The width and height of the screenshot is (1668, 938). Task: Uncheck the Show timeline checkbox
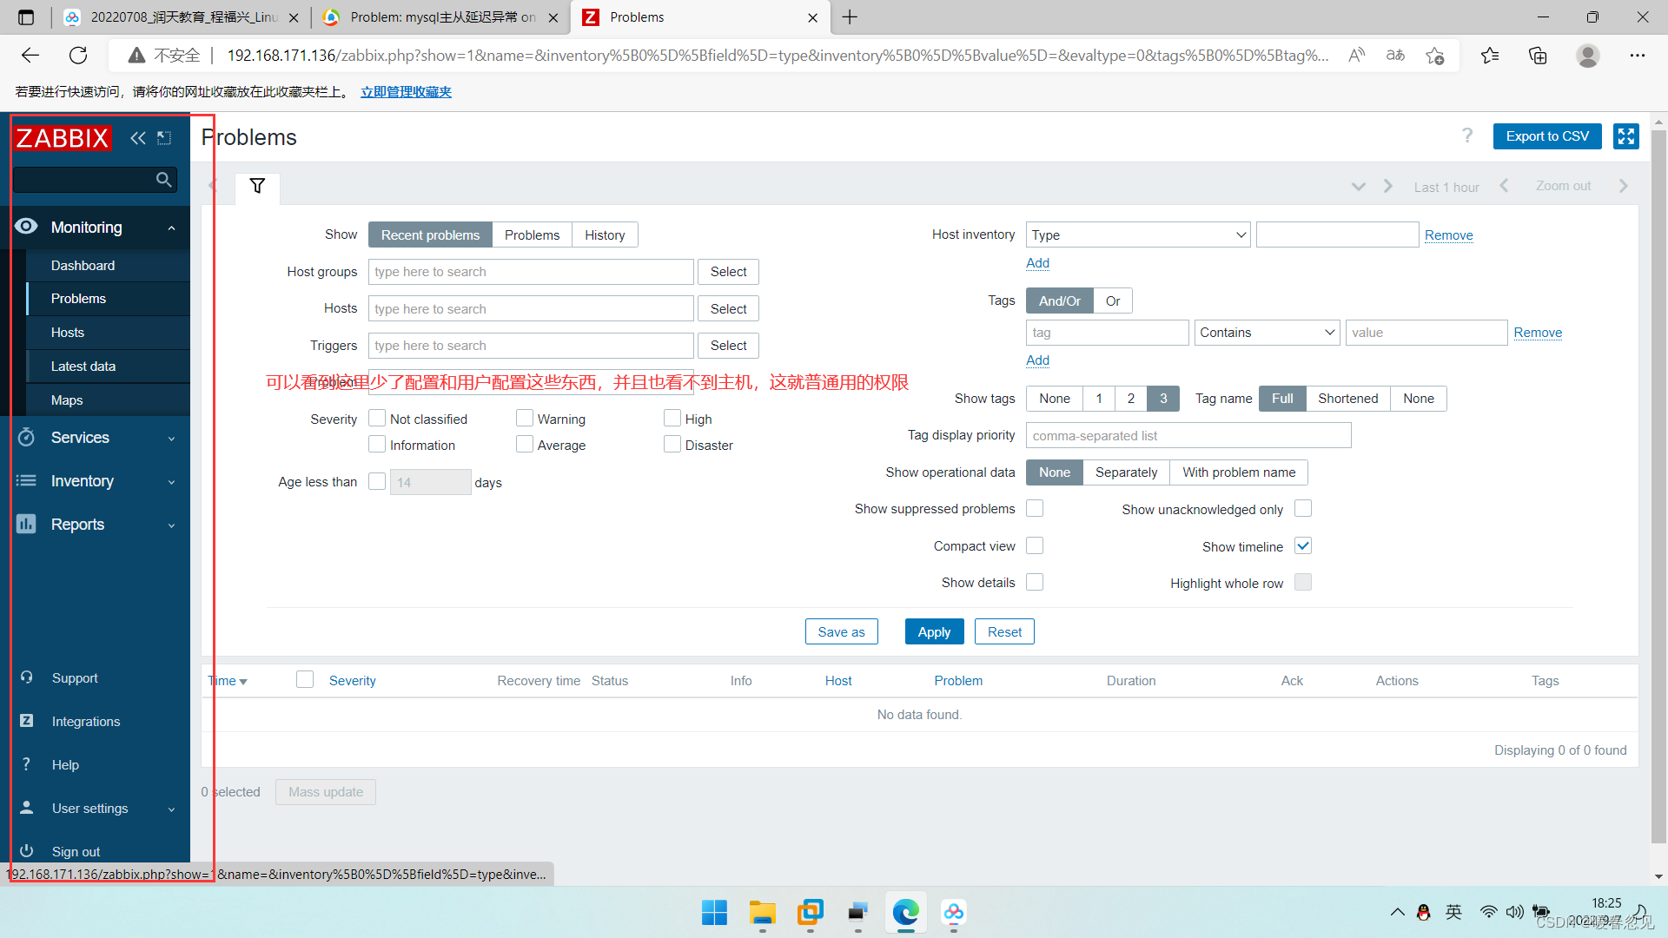click(x=1303, y=545)
